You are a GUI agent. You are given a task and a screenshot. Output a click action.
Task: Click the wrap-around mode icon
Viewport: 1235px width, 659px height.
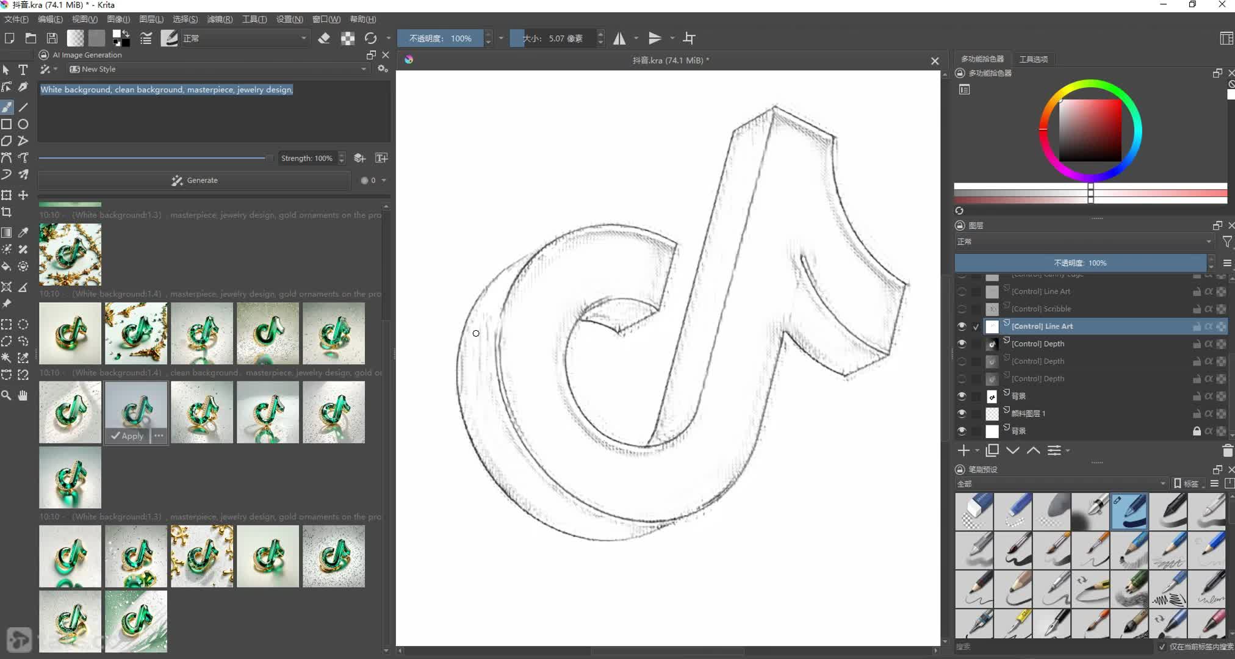690,38
